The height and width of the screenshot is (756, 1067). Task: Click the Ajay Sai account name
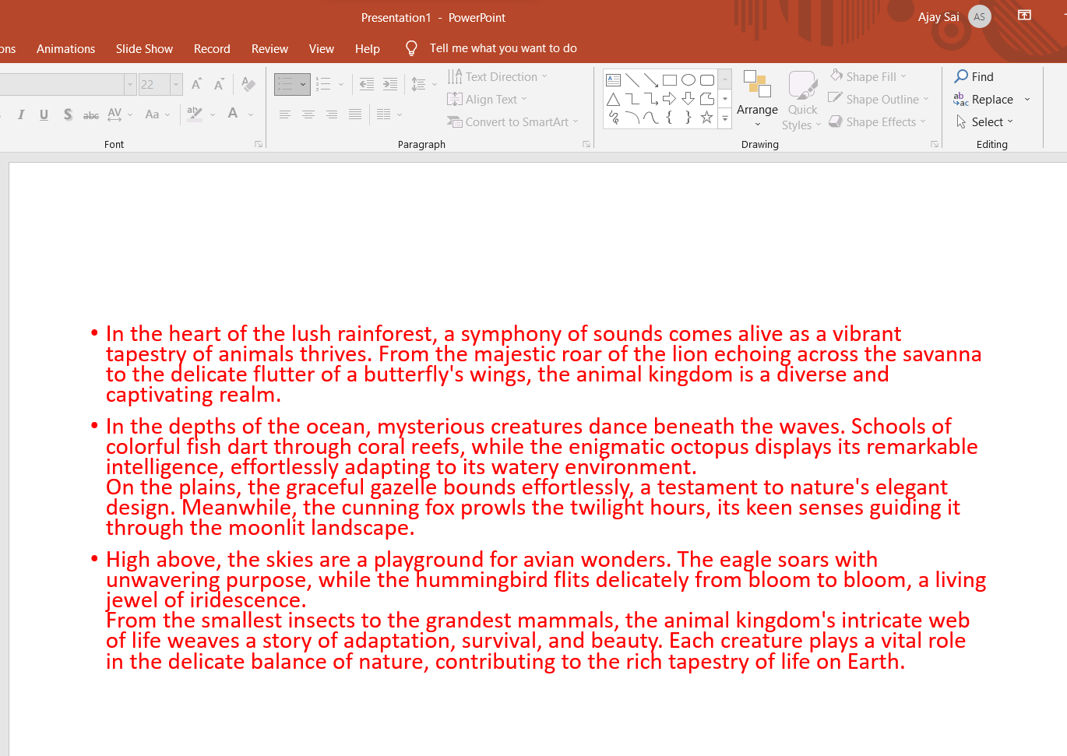[x=938, y=17]
